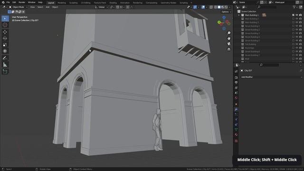
Task: Toggle X-ray display
Action: pos(211,7)
